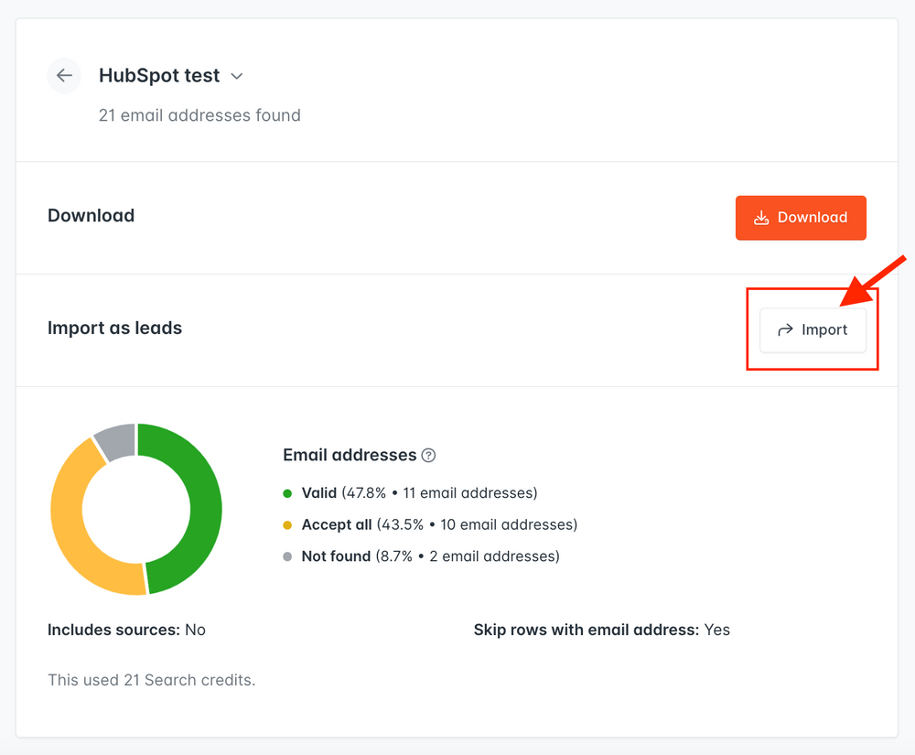Click the green dot next to Valid
The height and width of the screenshot is (755, 915).
287,492
